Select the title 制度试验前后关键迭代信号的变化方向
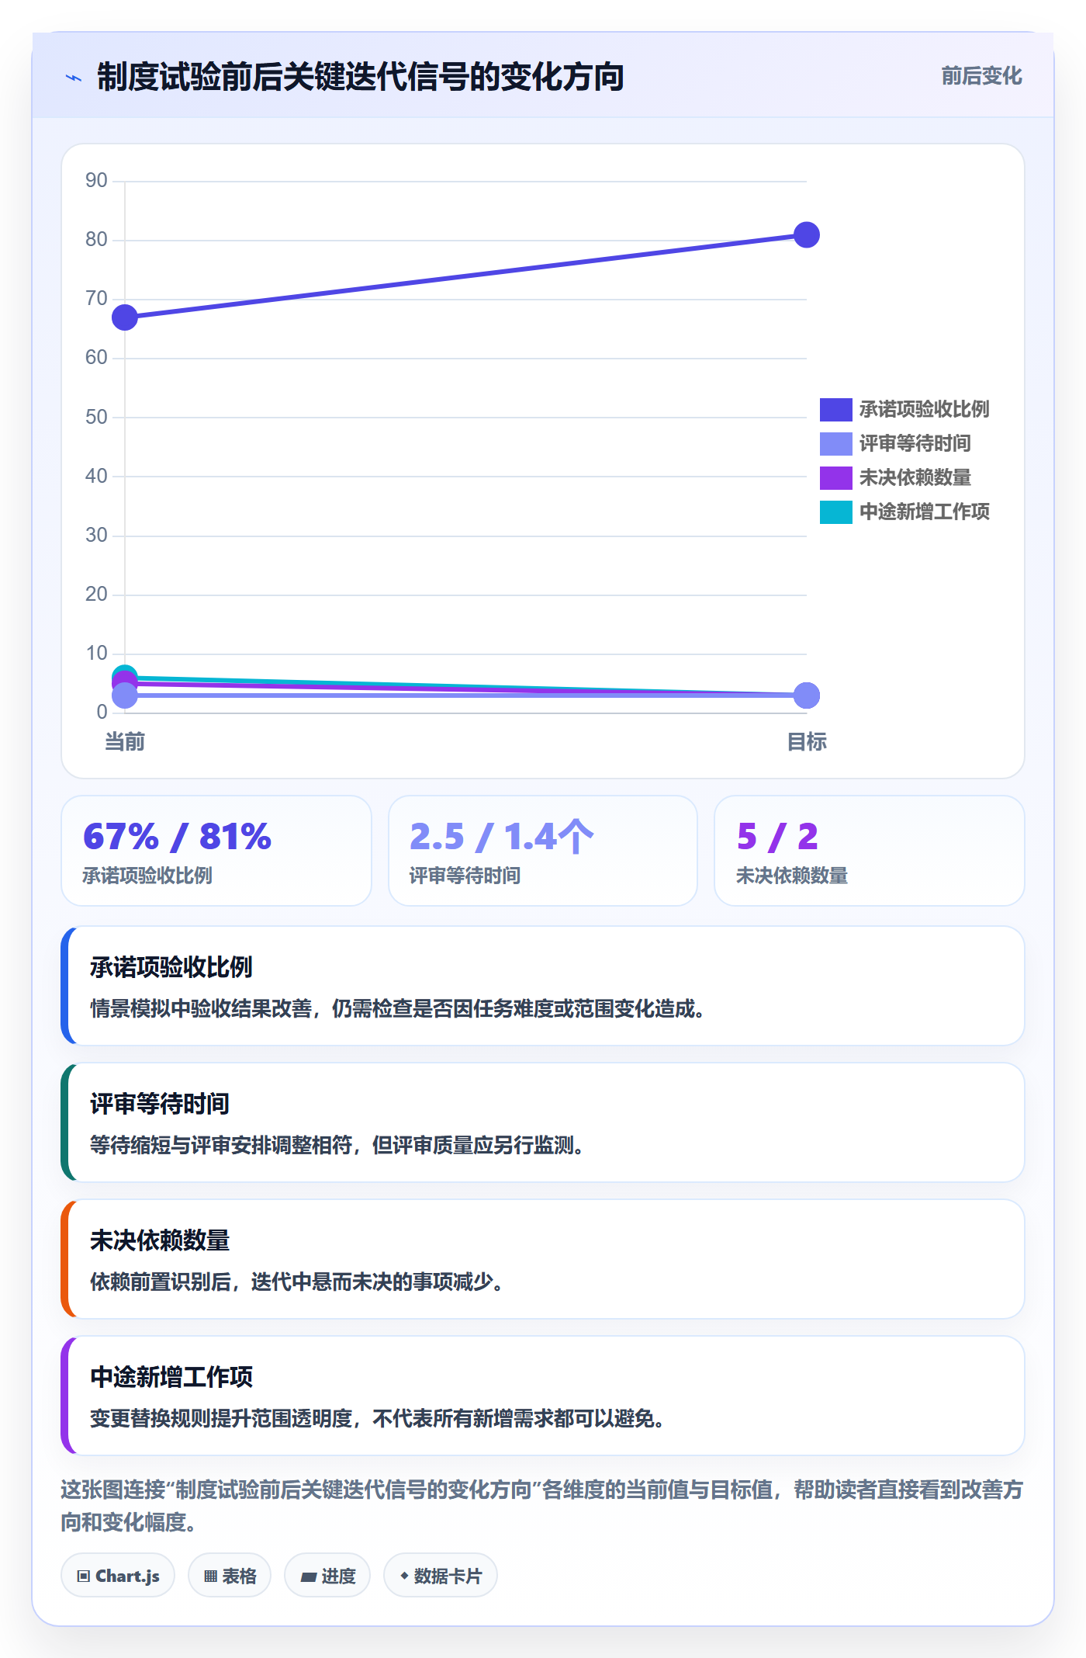The height and width of the screenshot is (1658, 1086). (x=361, y=77)
